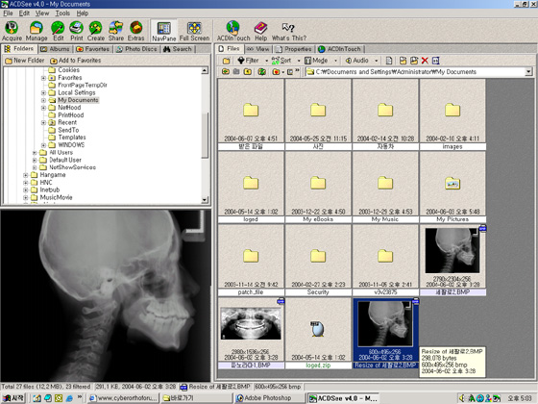Click the page icon after Audio

click(389, 61)
